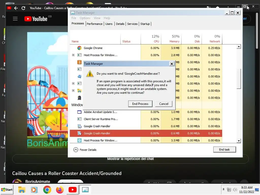260x195 pixels.
Task: Switch to YouTube app in taskbar
Action: pos(72,189)
